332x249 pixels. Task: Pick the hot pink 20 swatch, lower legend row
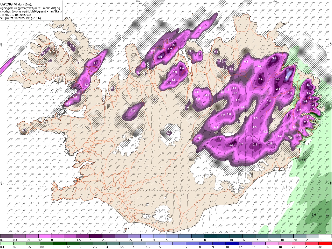tap(299, 243)
